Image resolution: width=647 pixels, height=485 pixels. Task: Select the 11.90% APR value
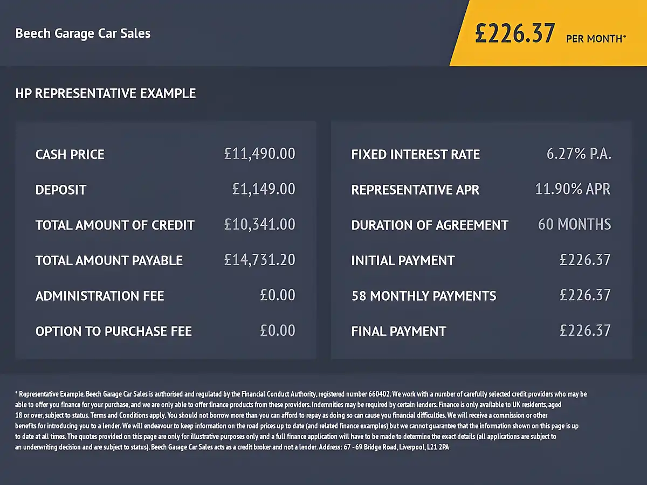point(573,190)
